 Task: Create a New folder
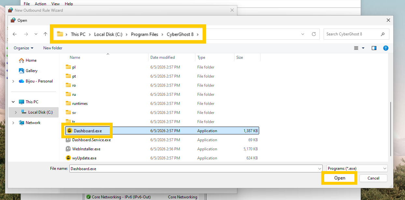click(53, 48)
